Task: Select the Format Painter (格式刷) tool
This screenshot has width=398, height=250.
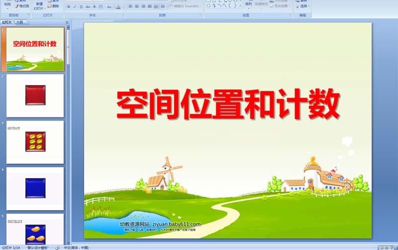Action: [x=21, y=6]
